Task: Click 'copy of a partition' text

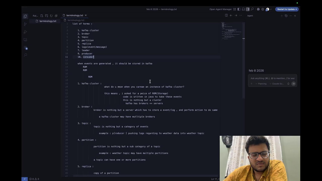Action: 106,173
